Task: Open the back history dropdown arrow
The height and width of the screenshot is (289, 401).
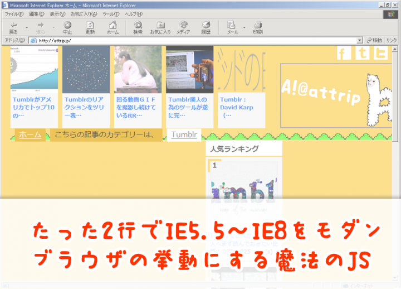Action: pos(27,27)
